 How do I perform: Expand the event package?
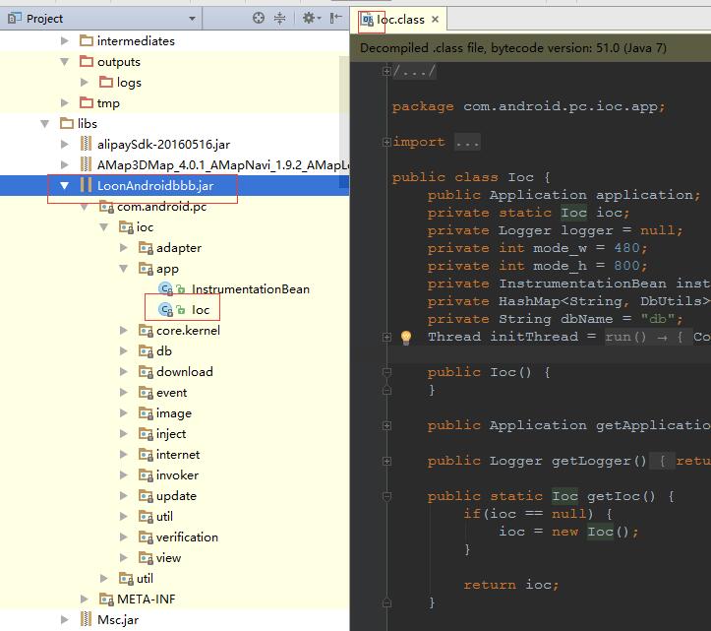123,392
